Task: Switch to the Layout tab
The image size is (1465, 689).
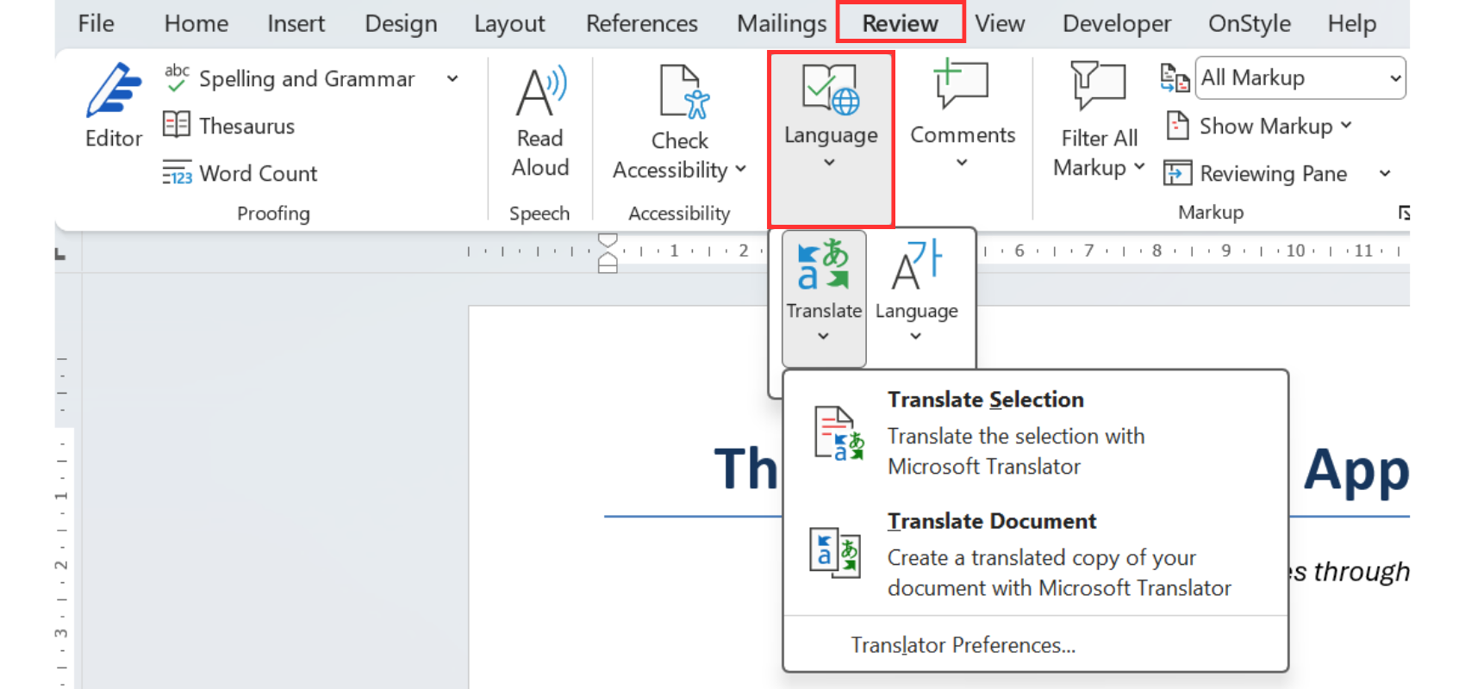Action: [x=509, y=23]
